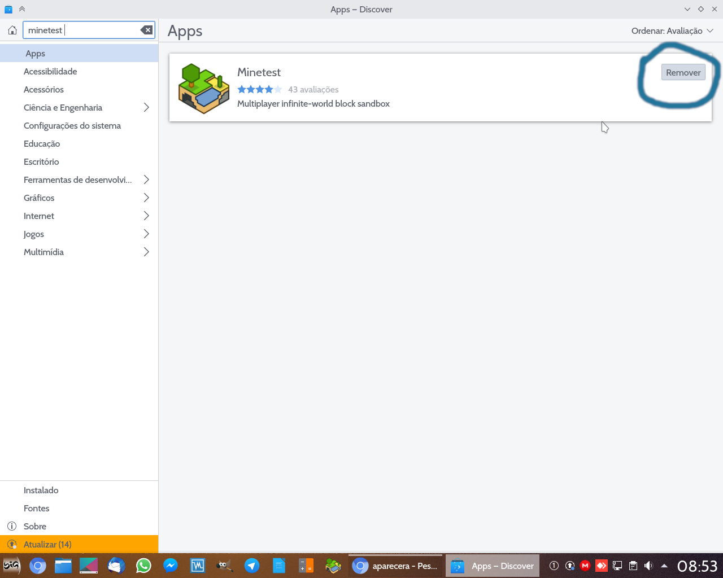Click the Discover app icon in title bar
This screenshot has width=723, height=578.
[x=8, y=9]
